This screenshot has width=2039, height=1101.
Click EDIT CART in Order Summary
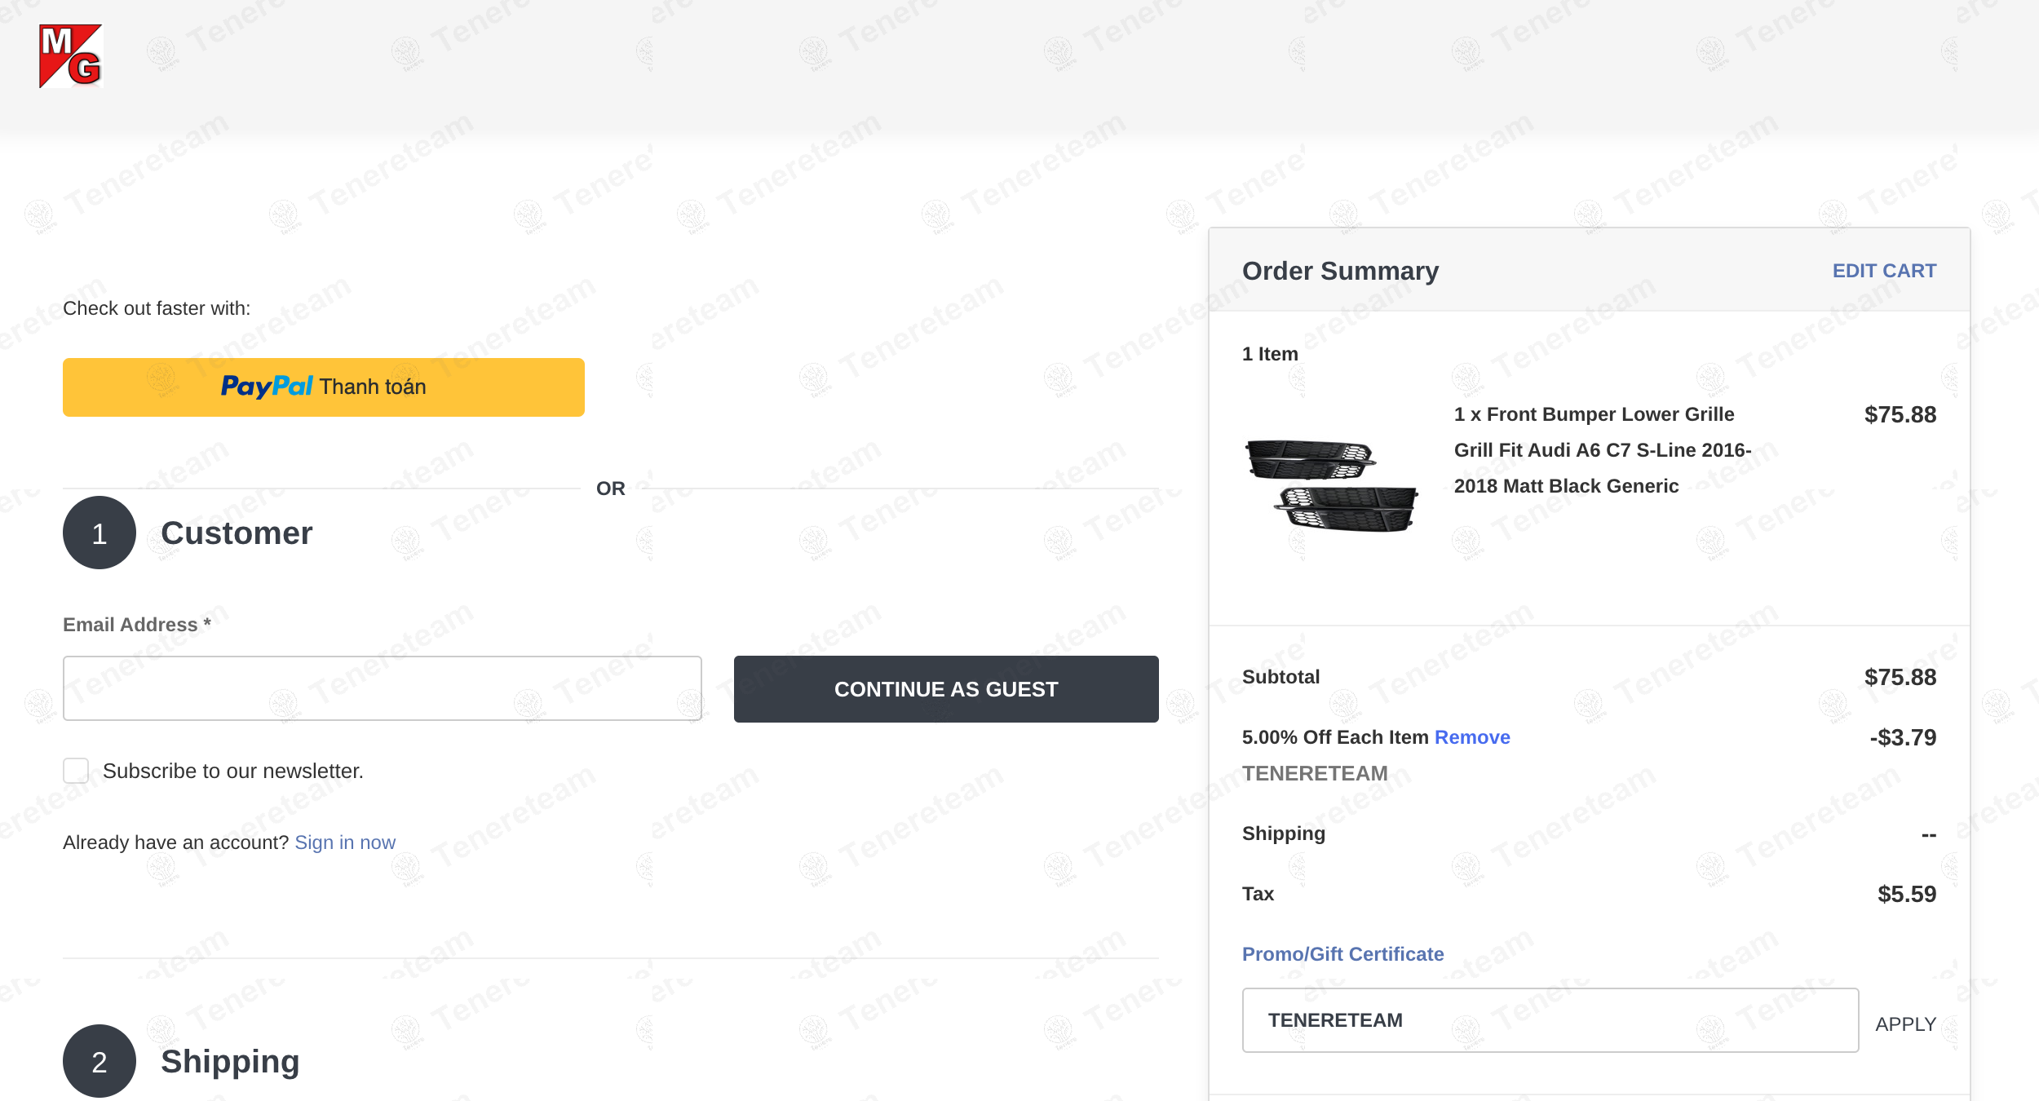point(1884,271)
